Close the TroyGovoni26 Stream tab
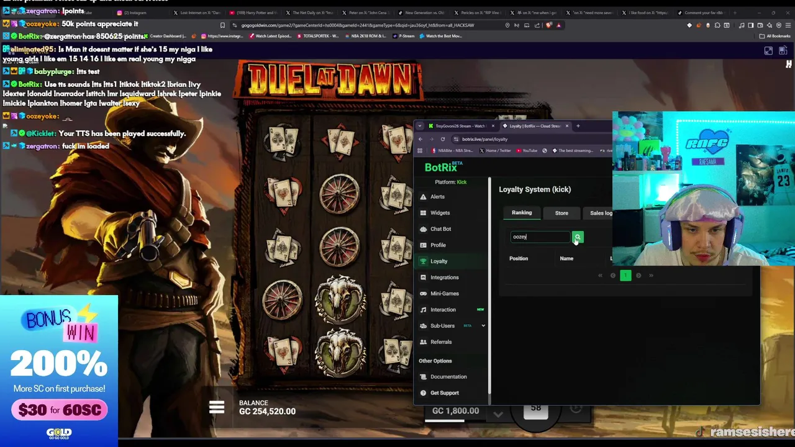This screenshot has height=447, width=795. click(x=493, y=126)
